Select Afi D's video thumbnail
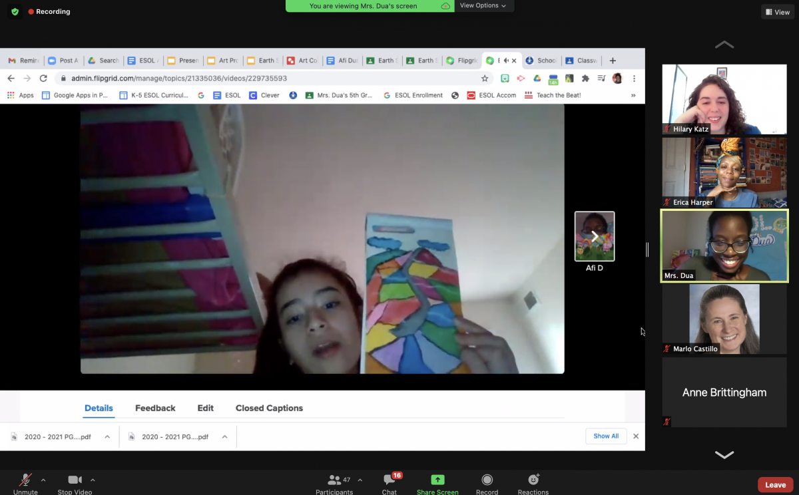 (x=594, y=236)
